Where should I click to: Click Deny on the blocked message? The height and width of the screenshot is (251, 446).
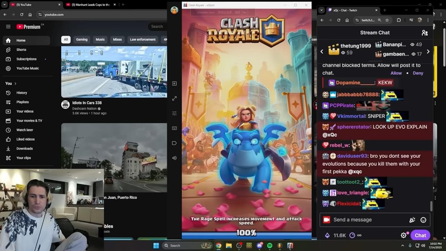click(418, 73)
